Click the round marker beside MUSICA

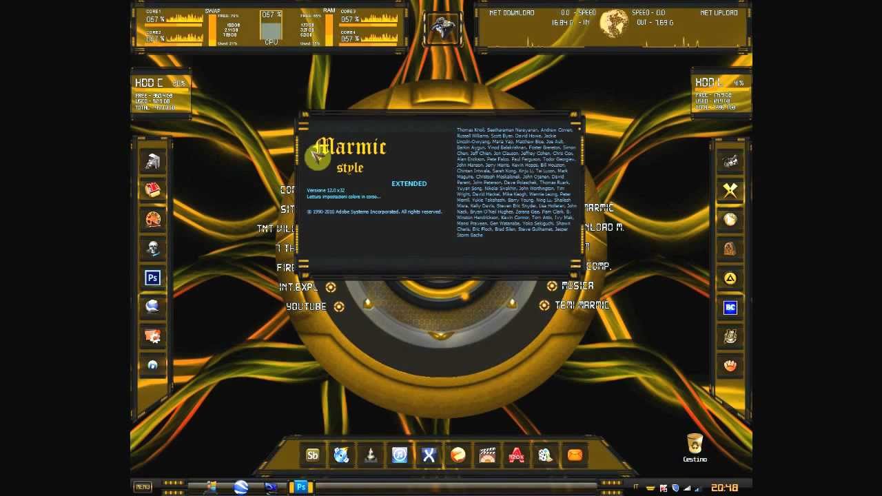(552, 286)
